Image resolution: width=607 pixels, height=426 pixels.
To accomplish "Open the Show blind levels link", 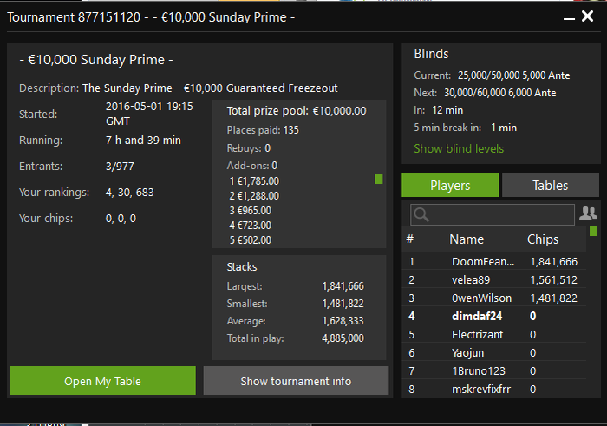I will click(x=459, y=148).
